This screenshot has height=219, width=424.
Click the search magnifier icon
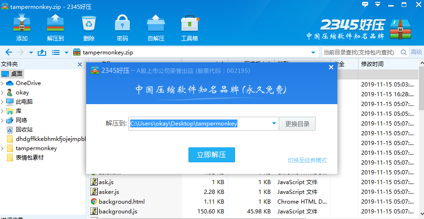pos(404,53)
